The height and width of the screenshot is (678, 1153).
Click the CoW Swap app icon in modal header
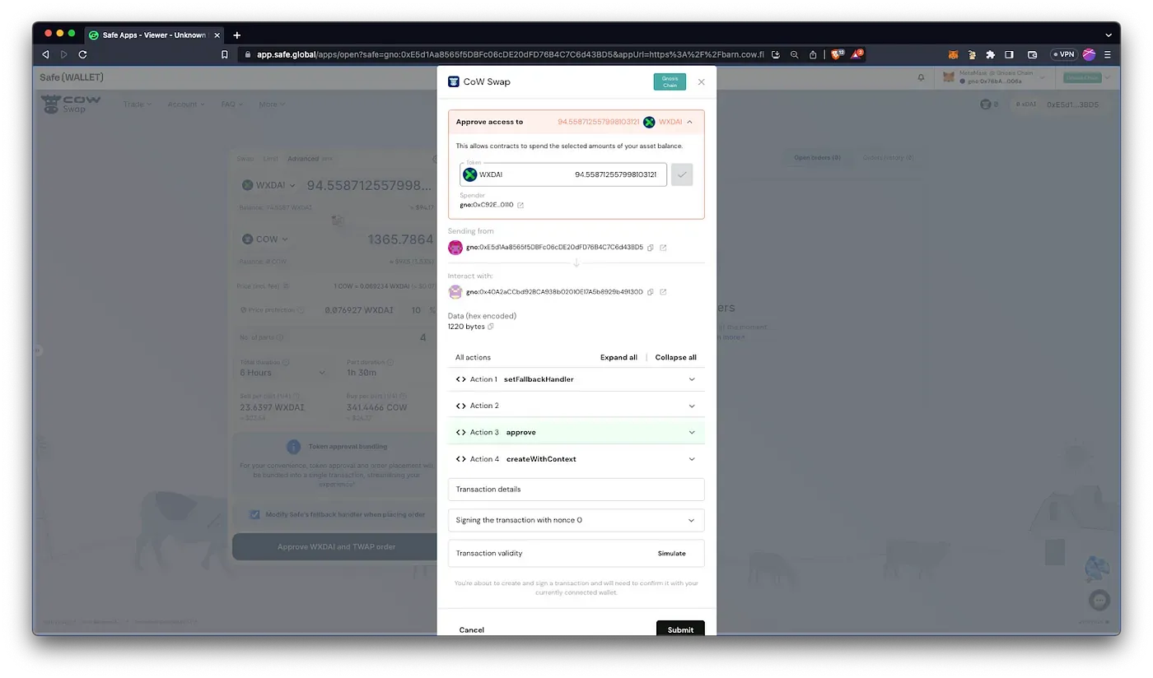click(x=453, y=81)
